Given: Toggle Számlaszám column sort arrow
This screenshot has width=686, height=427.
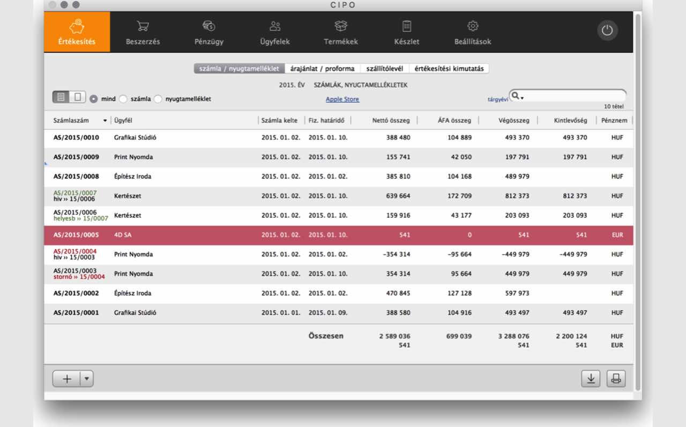Looking at the screenshot, I should coord(105,121).
